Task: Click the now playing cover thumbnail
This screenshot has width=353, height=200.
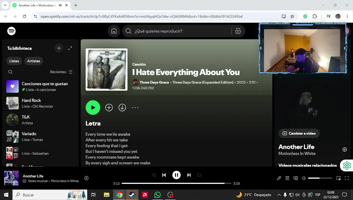Action: [11, 178]
